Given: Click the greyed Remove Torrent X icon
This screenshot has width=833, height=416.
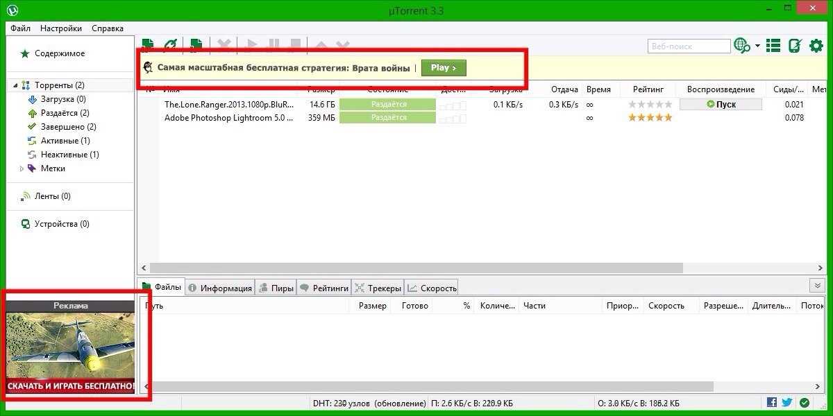Looking at the screenshot, I should (x=224, y=44).
